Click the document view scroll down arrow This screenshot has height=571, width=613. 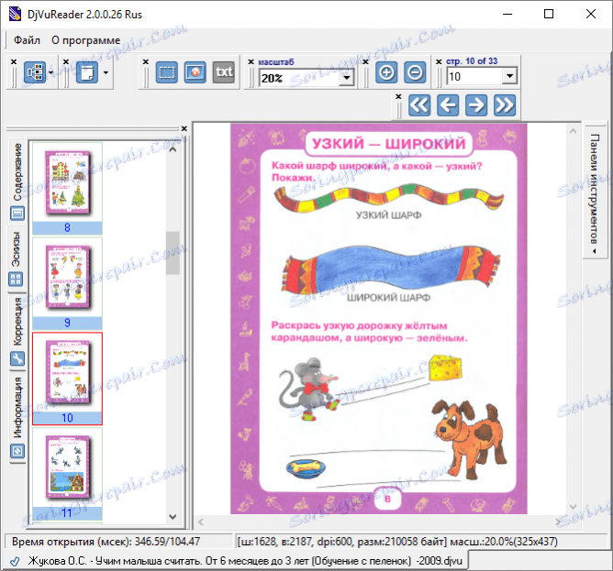(574, 507)
